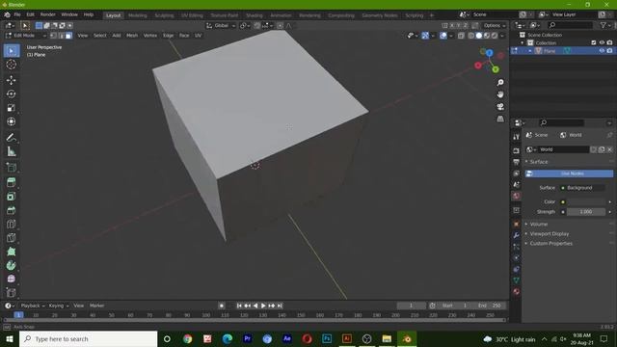Switch perspective/orthographic grid icon

[x=500, y=119]
